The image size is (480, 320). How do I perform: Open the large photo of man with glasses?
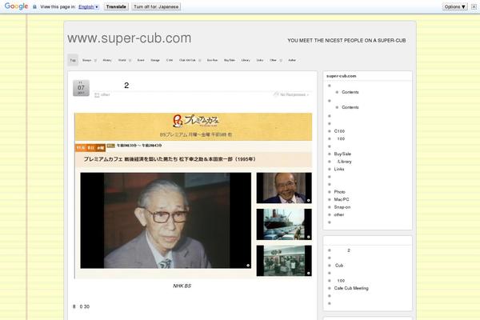pos(166,221)
